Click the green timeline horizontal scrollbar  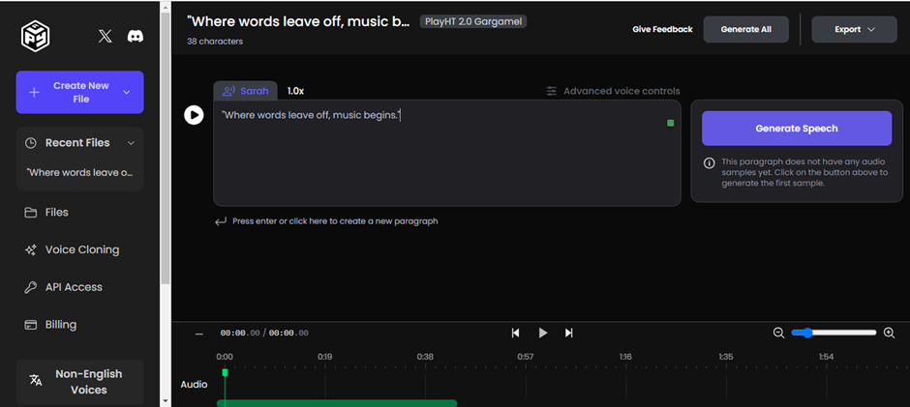pyautogui.click(x=337, y=403)
